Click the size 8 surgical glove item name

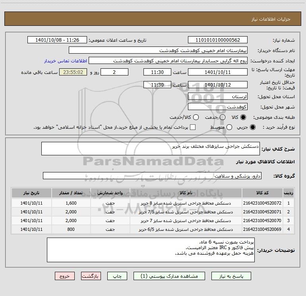pos(186,203)
